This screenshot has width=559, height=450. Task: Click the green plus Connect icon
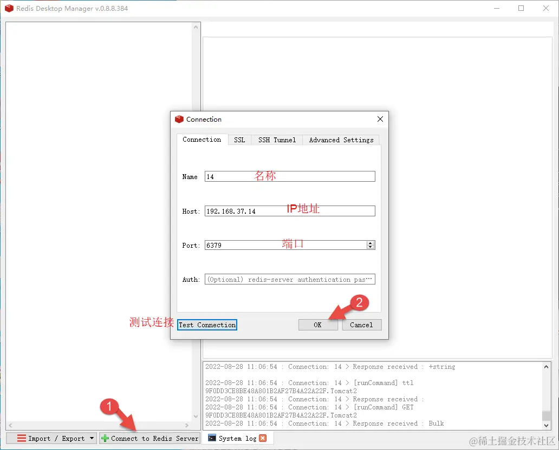pyautogui.click(x=105, y=438)
